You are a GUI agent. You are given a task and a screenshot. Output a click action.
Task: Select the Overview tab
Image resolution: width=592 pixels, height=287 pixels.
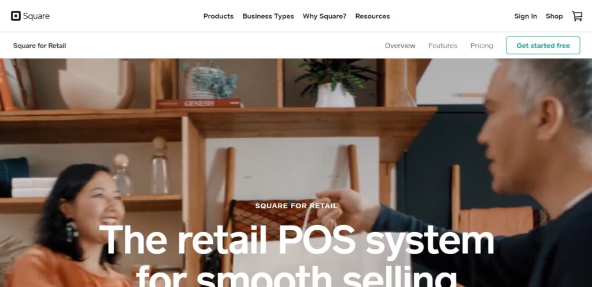pos(400,46)
